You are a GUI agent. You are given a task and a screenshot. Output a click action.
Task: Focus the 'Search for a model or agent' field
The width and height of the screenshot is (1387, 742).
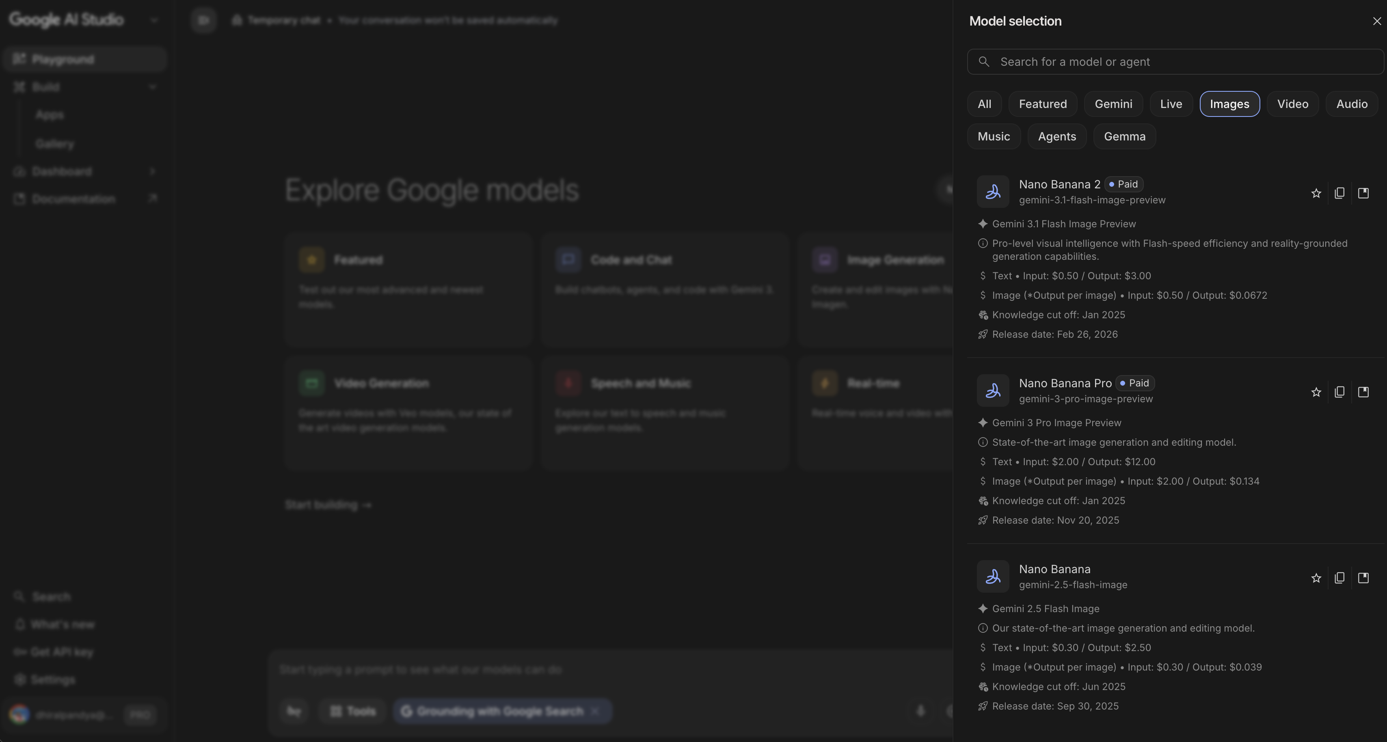click(1175, 61)
